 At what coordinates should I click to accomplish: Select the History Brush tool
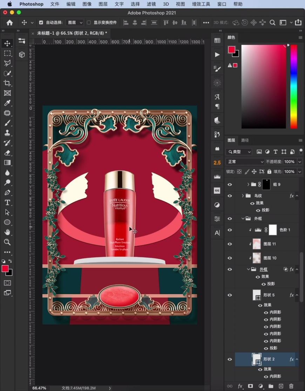click(x=7, y=143)
